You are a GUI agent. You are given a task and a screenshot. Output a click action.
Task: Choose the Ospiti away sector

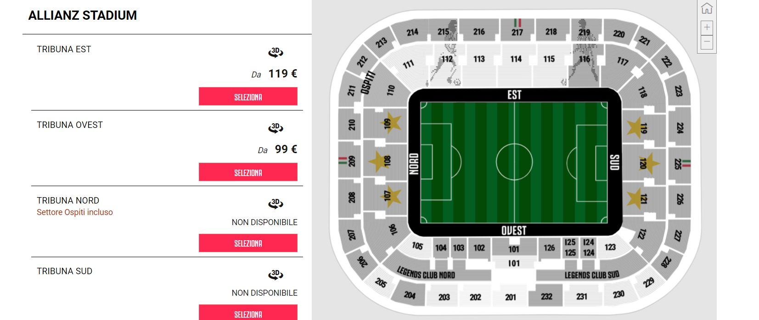[x=367, y=83]
